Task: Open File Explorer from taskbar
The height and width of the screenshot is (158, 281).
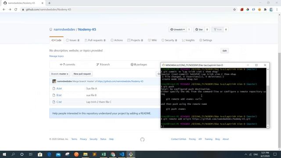Action: (x=85, y=154)
